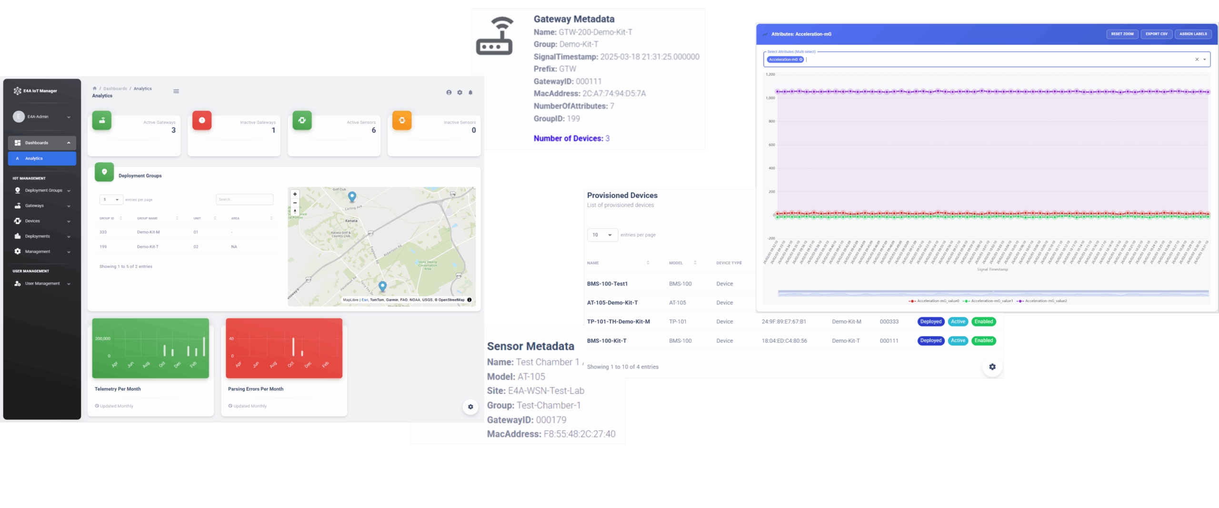
Task: Click the floating gear button under dashboard charts
Action: click(x=470, y=407)
